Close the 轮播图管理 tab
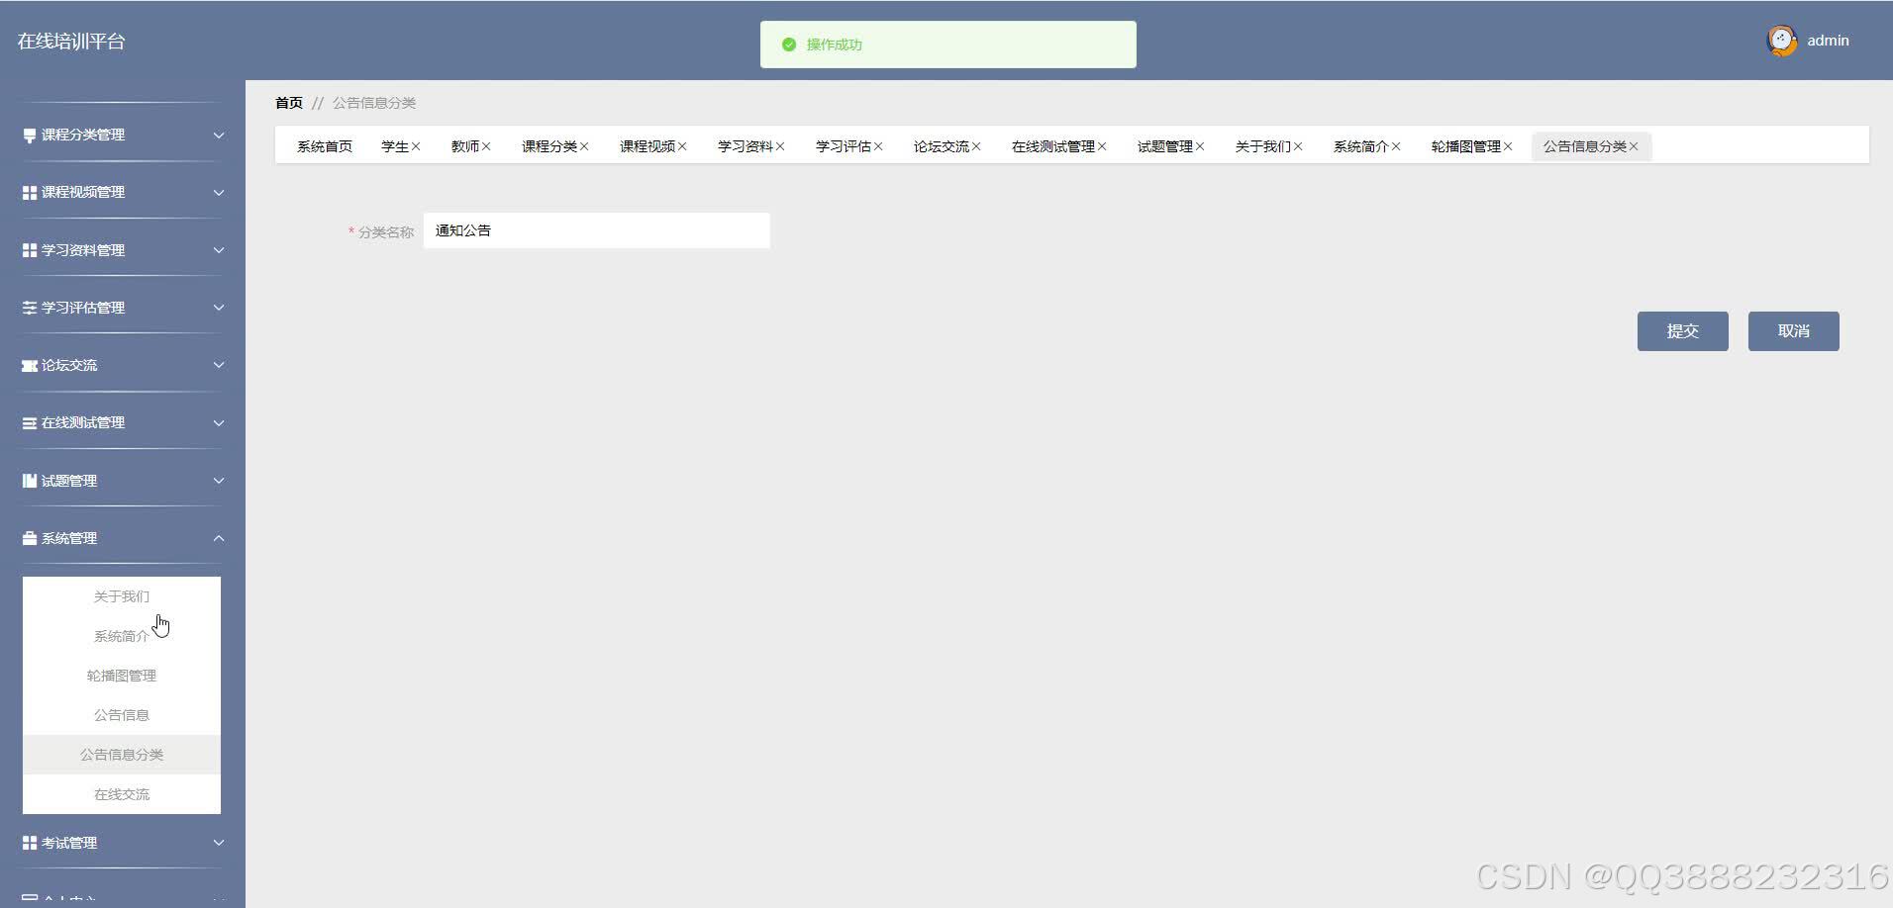 point(1508,146)
